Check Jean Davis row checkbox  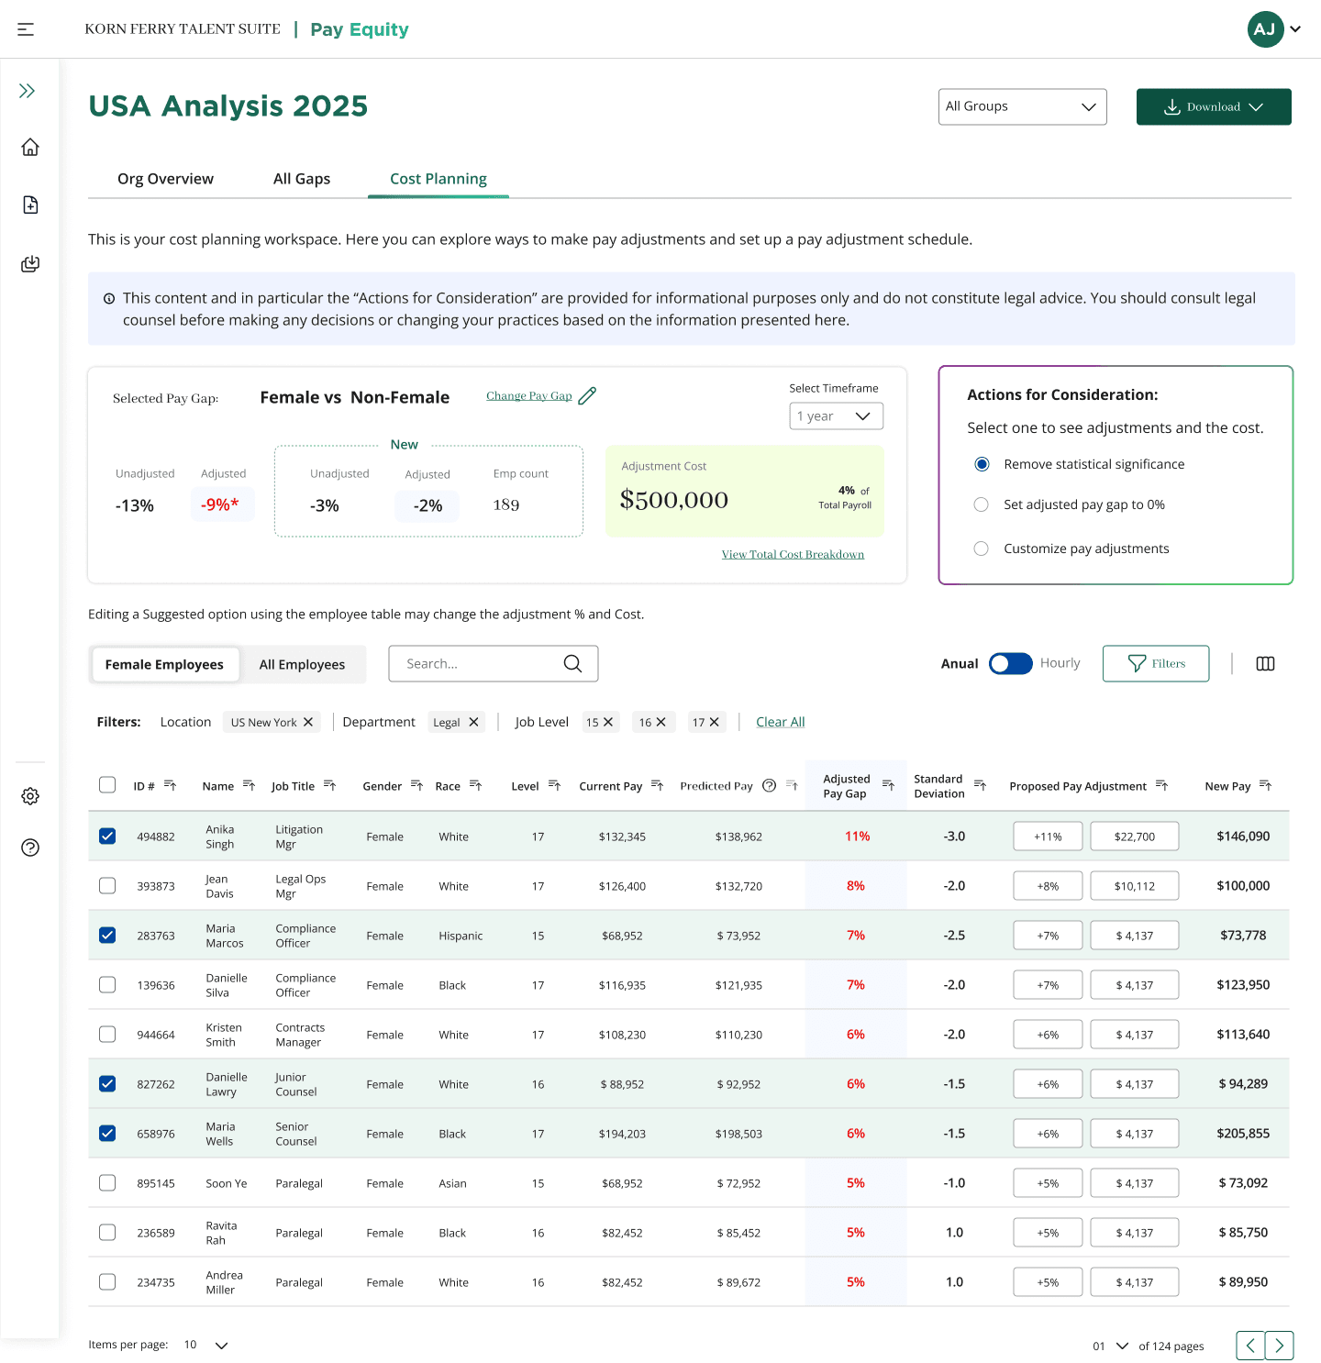[107, 886]
